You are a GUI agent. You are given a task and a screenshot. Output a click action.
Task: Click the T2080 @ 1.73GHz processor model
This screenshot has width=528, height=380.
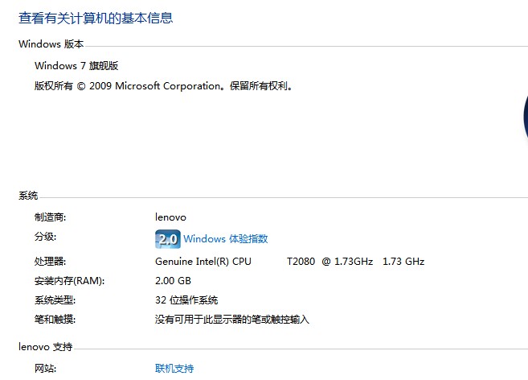[x=329, y=262]
